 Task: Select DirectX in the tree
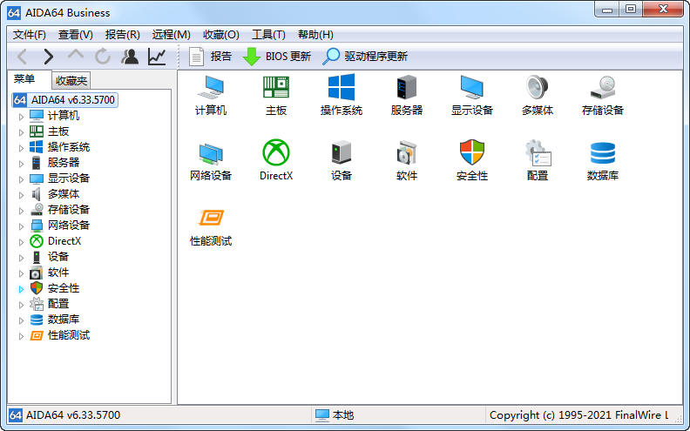56,241
